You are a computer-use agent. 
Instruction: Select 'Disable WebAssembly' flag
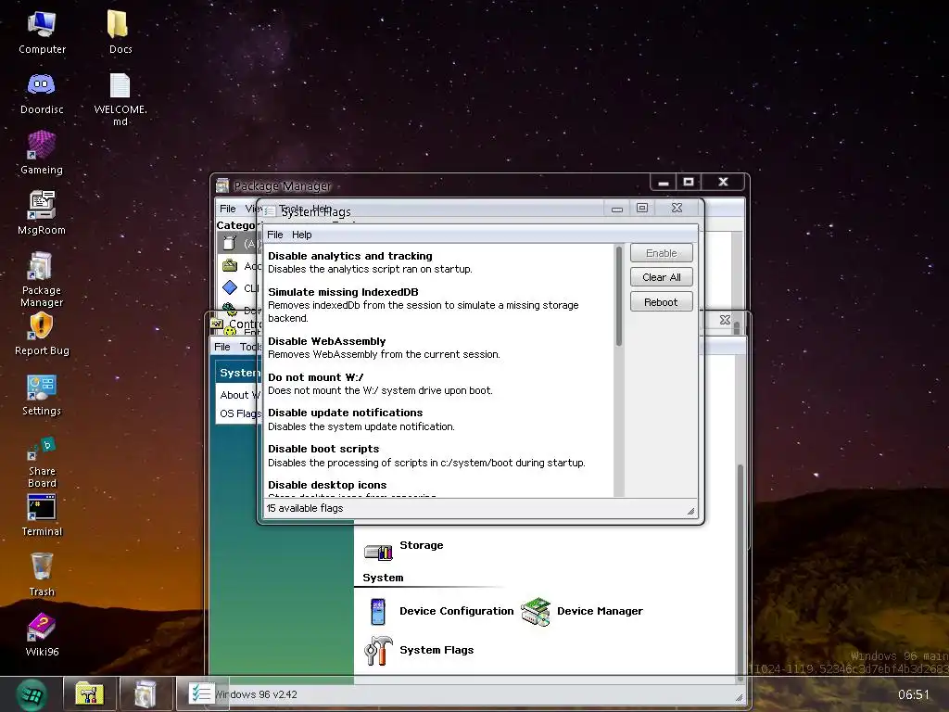coord(439,348)
